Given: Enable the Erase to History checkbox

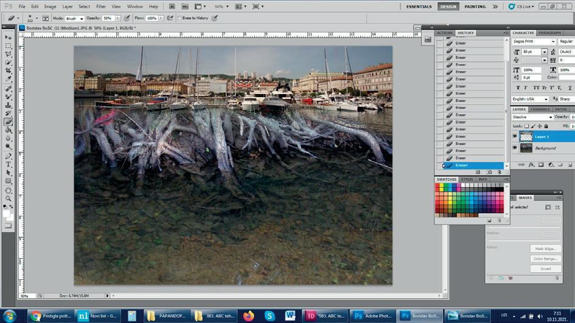Looking at the screenshot, I should tap(179, 18).
